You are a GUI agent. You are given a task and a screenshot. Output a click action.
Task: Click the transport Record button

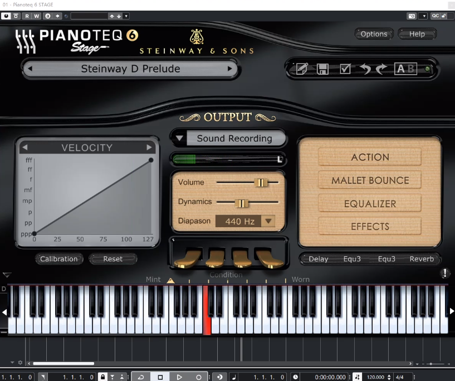(x=198, y=377)
